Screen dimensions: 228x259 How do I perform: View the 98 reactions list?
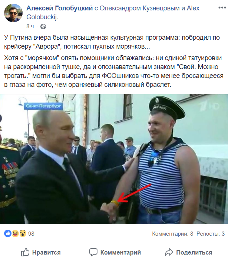[31, 234]
